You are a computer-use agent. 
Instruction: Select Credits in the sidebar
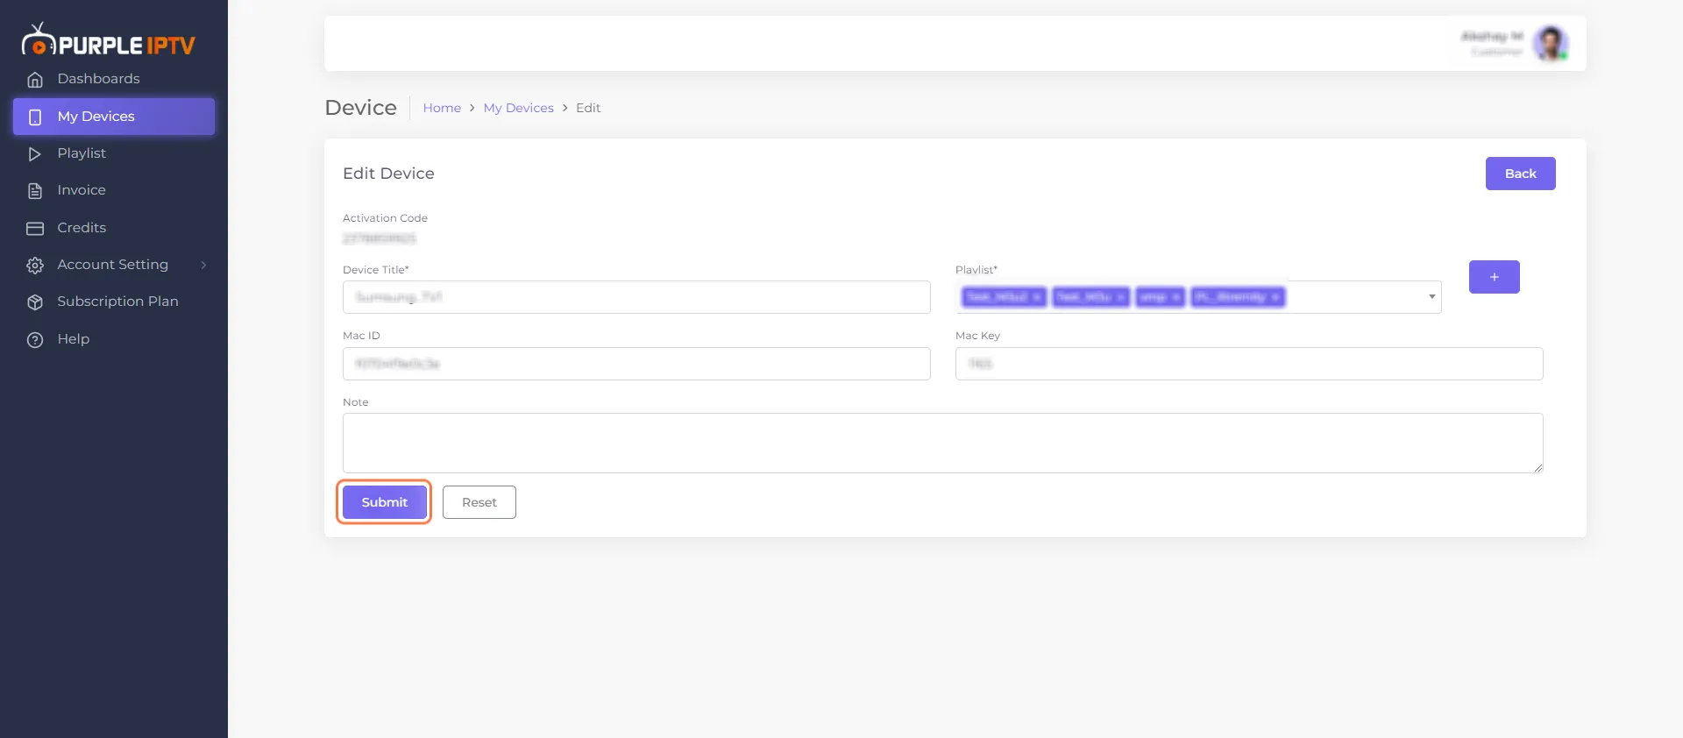(114, 228)
